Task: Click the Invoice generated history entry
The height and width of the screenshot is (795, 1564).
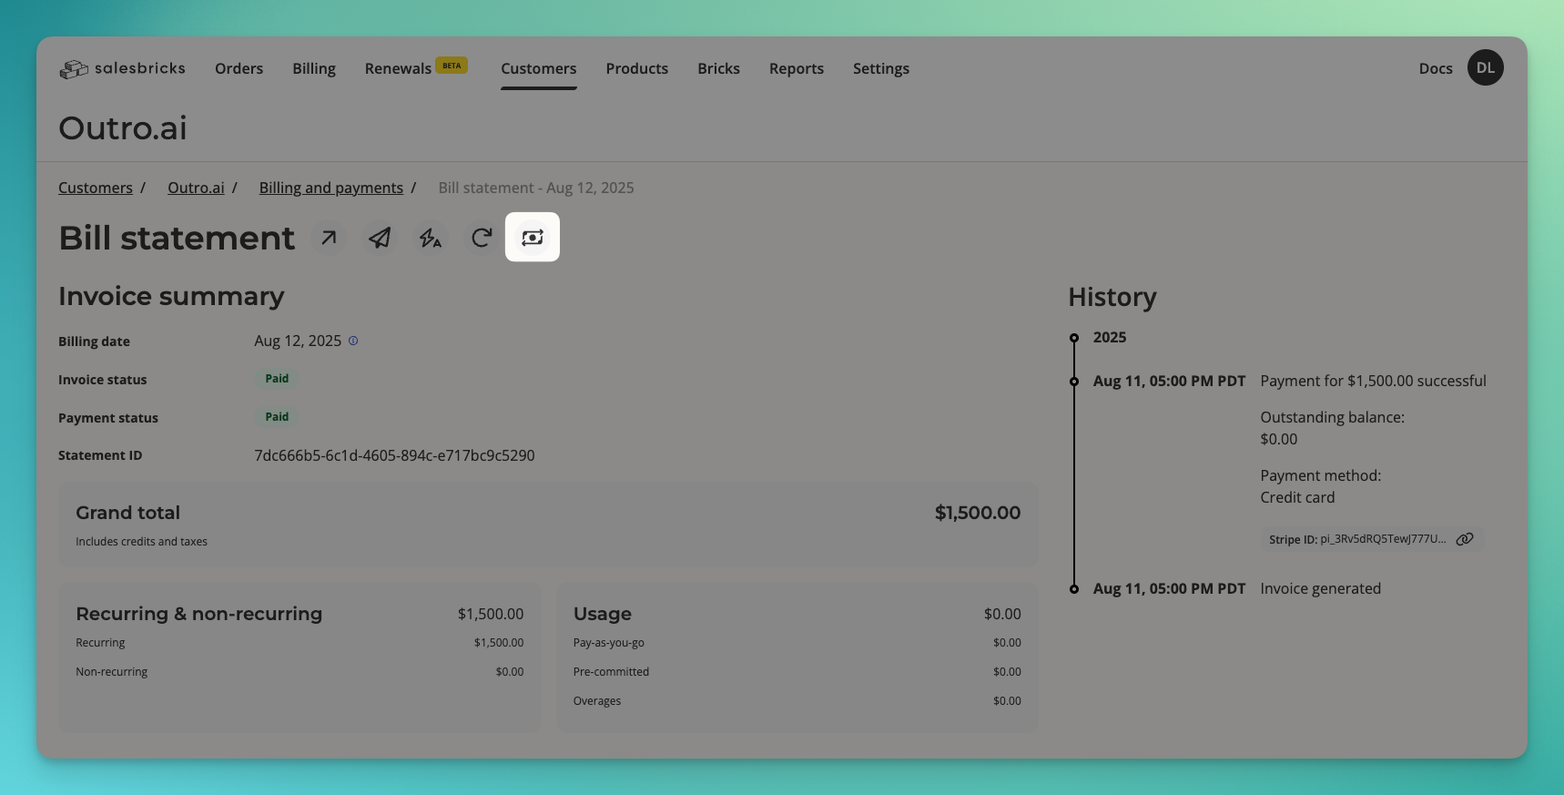Action: [1320, 588]
